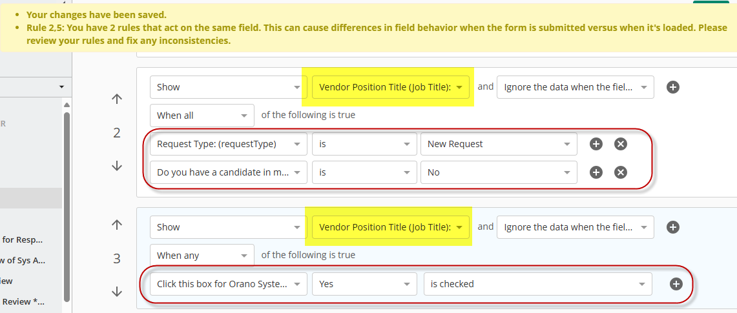This screenshot has width=737, height=313.
Task: Add action to rule 3 with plus icon
Action: pyautogui.click(x=673, y=227)
